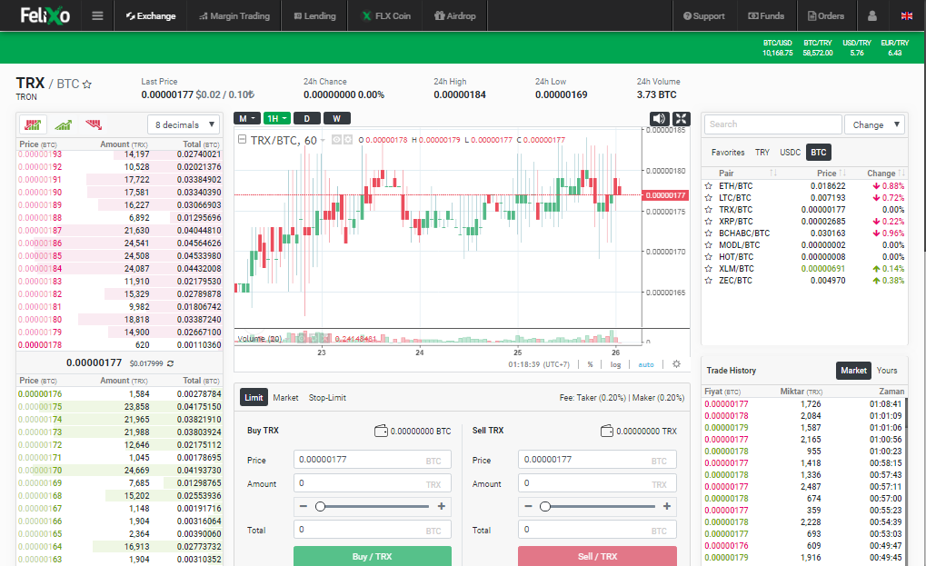This screenshot has width=926, height=566.
Task: Click Buy TRX wallet icon
Action: (x=381, y=431)
